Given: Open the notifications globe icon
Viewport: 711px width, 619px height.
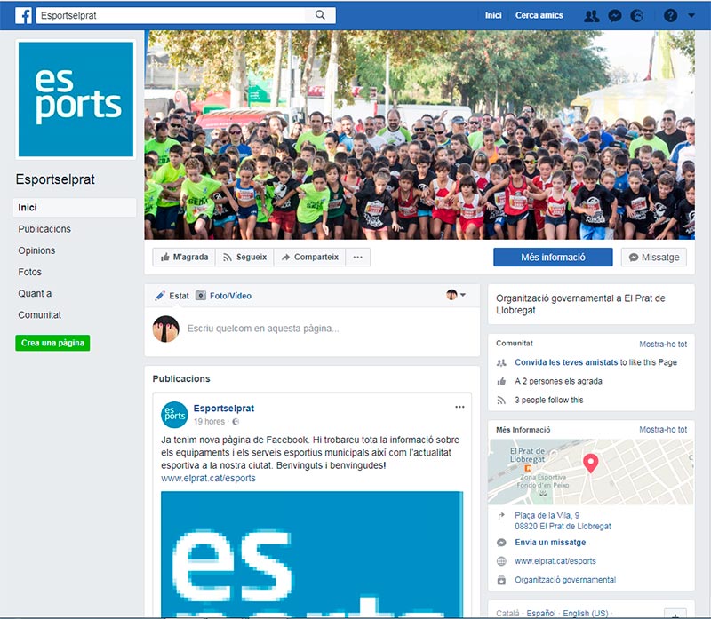Looking at the screenshot, I should click(637, 16).
